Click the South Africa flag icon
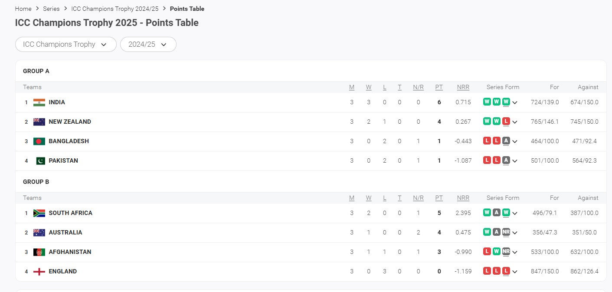 pyautogui.click(x=39, y=213)
